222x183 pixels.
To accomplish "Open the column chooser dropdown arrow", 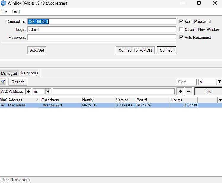I will click(220, 100).
